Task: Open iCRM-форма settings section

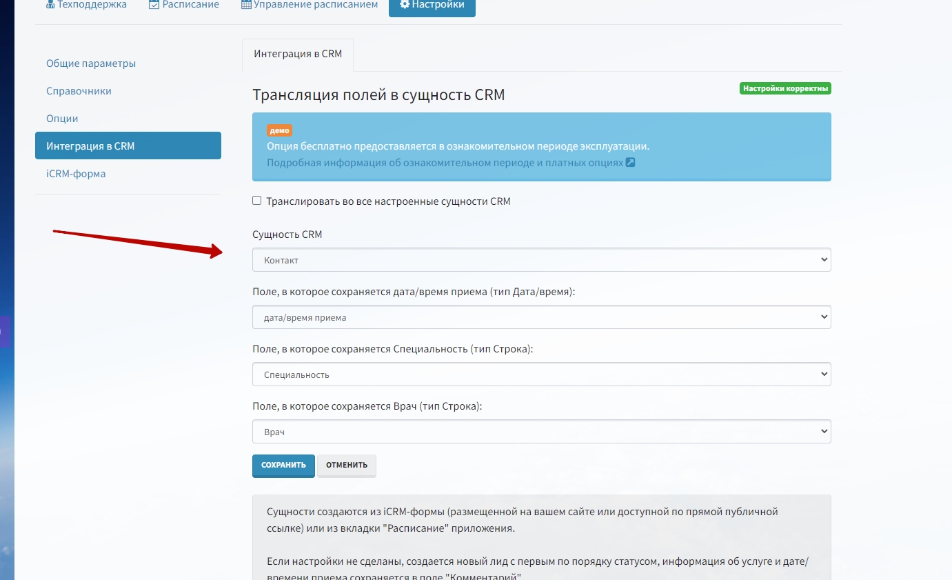Action: pos(76,174)
